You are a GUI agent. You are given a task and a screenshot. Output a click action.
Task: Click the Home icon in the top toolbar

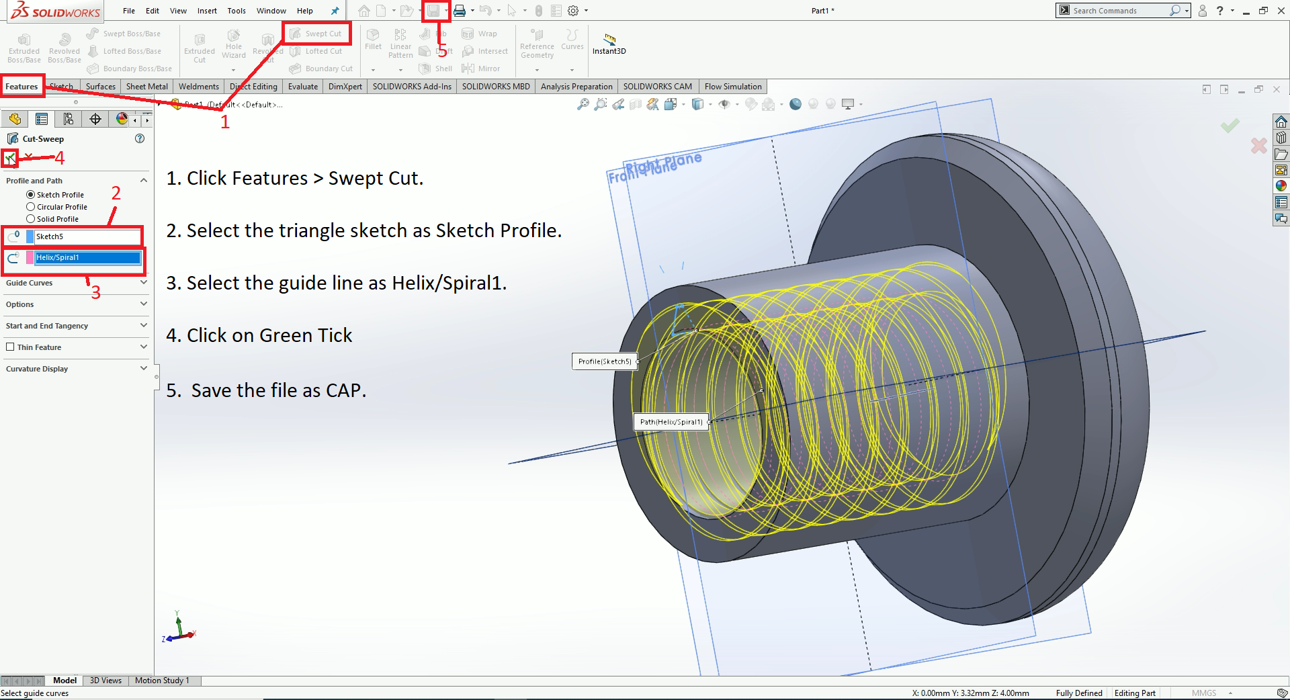click(364, 11)
